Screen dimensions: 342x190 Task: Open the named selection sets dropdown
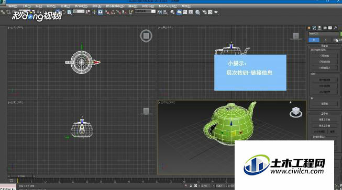145,11
